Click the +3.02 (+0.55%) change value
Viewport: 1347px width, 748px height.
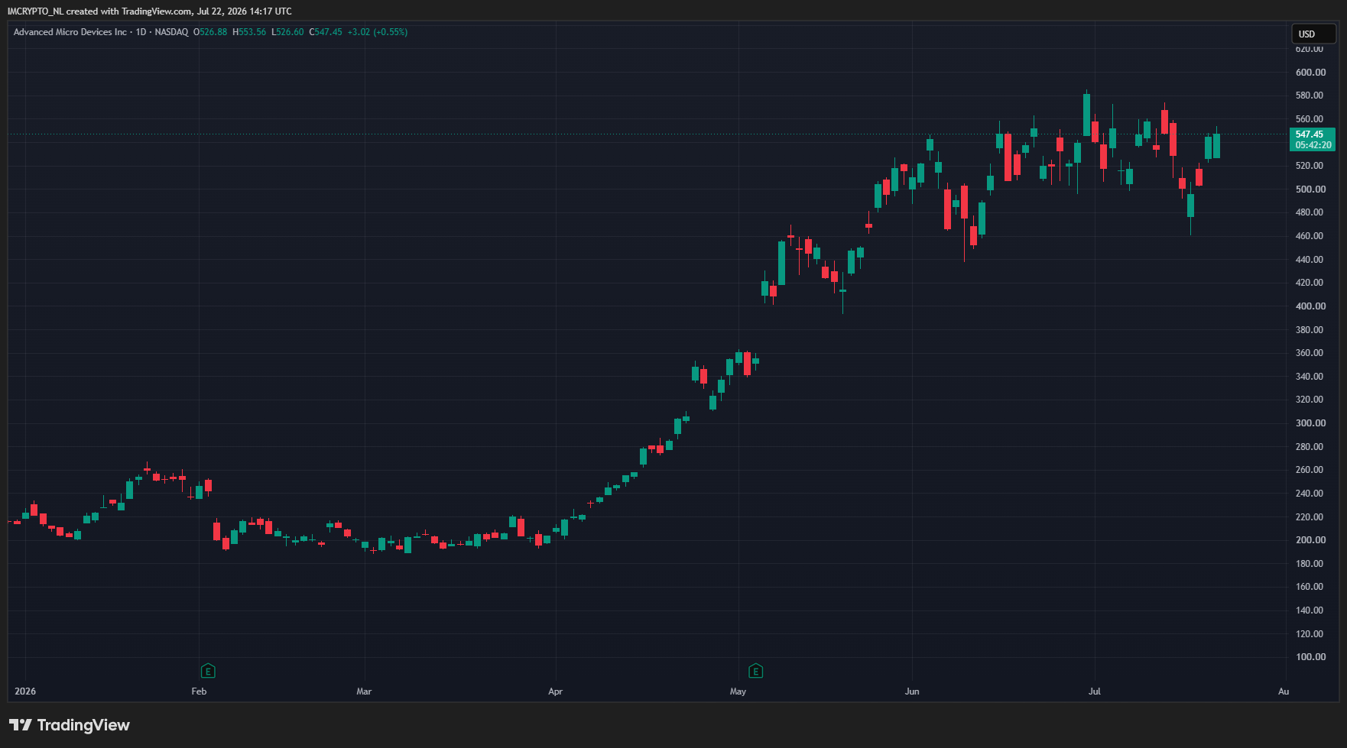(378, 32)
